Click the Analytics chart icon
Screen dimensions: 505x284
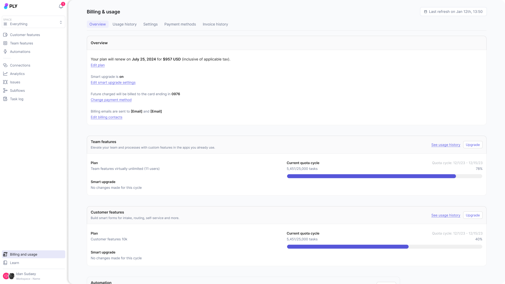click(x=5, y=74)
